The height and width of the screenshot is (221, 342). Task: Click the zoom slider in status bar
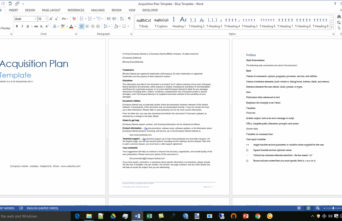point(333,208)
